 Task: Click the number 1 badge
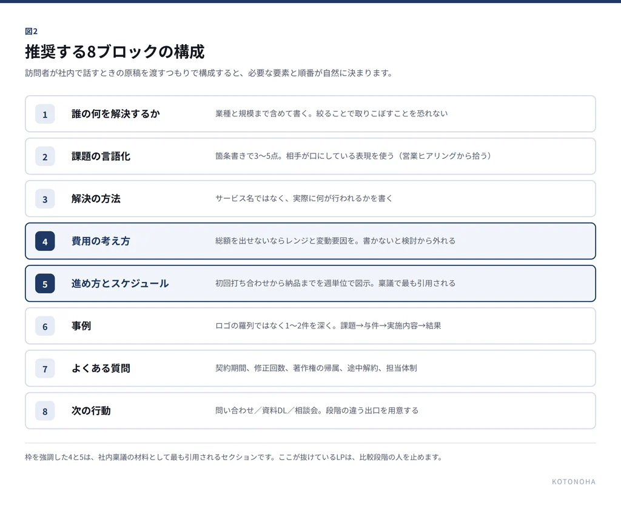tap(45, 114)
